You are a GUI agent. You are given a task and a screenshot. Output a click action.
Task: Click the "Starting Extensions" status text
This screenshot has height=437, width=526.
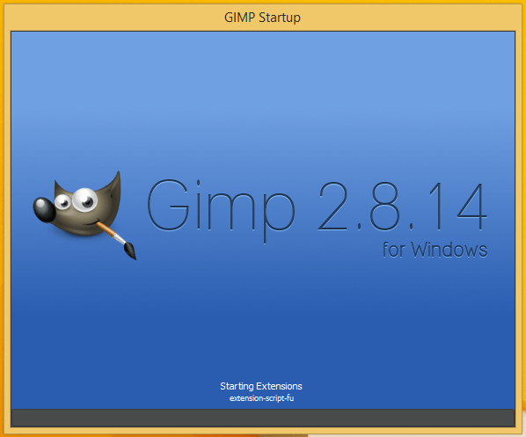[x=261, y=386]
